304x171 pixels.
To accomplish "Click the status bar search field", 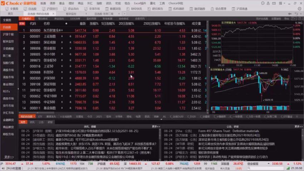I will (266, 168).
